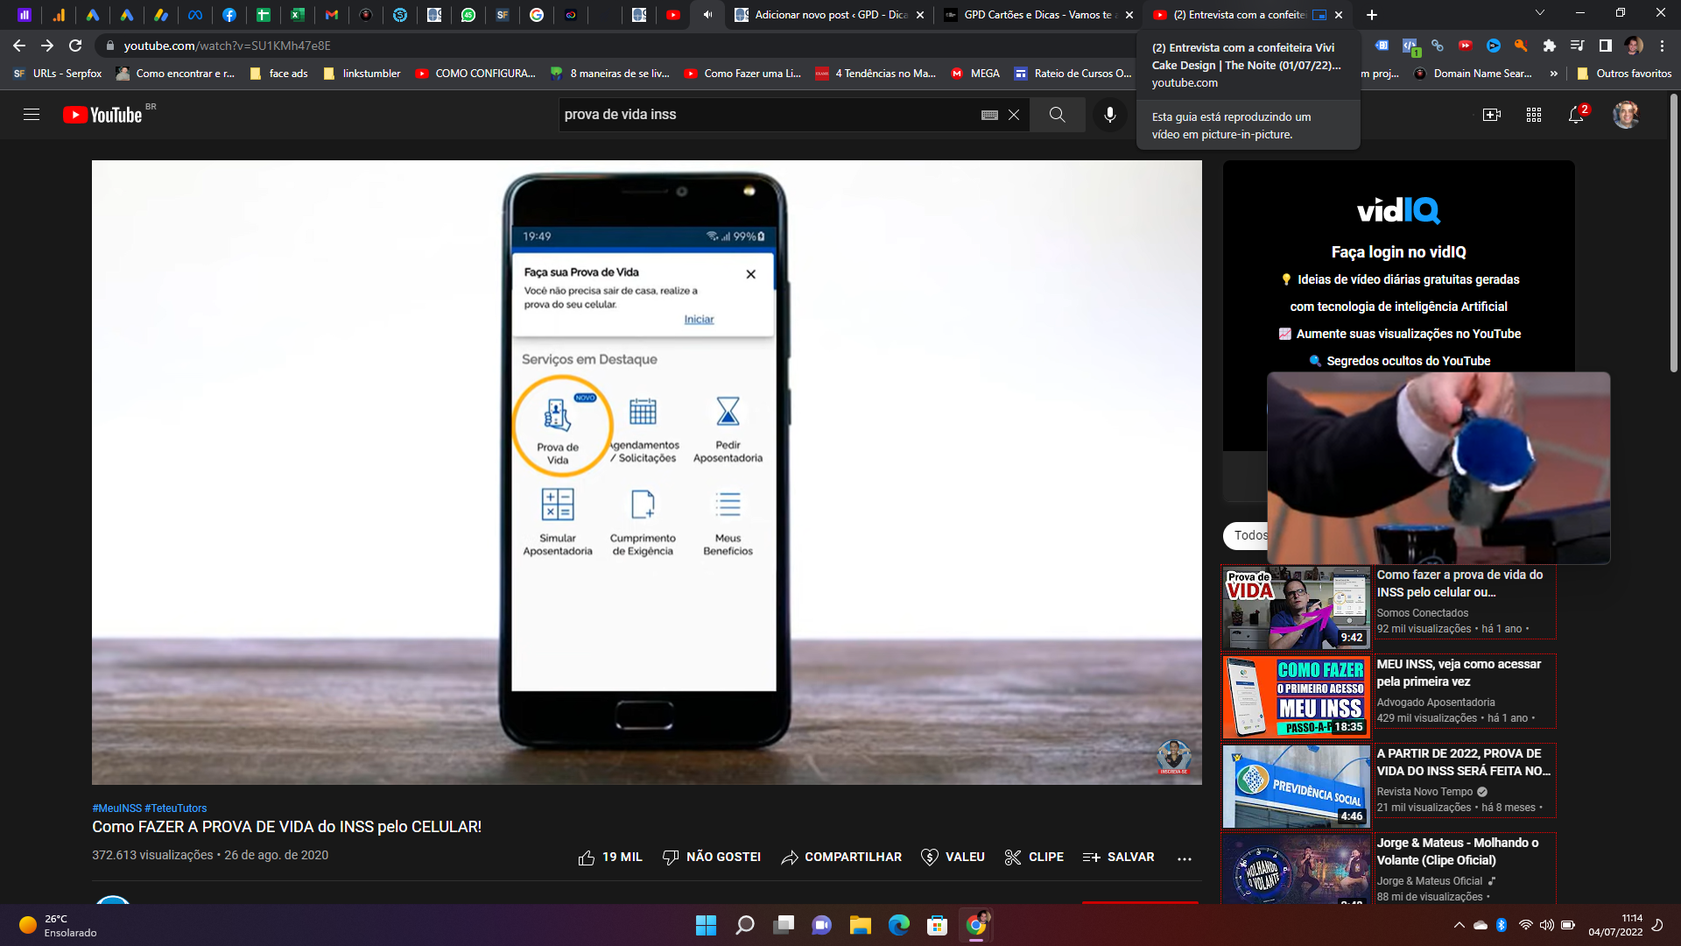
Task: Show hidden system tray icons chevron
Action: (1459, 925)
